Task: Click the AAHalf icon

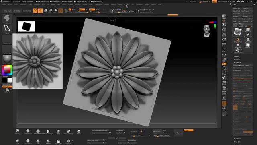Action: pos(224,39)
